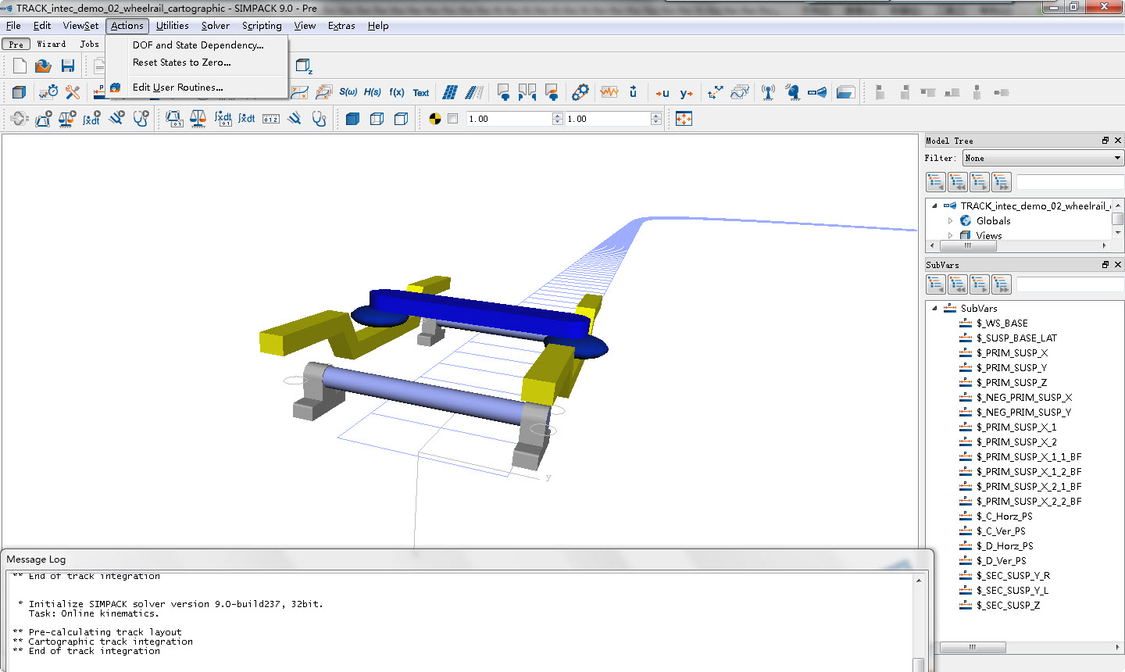Click the Model Tree expand-all button
1125x672 pixels.
point(1001,182)
